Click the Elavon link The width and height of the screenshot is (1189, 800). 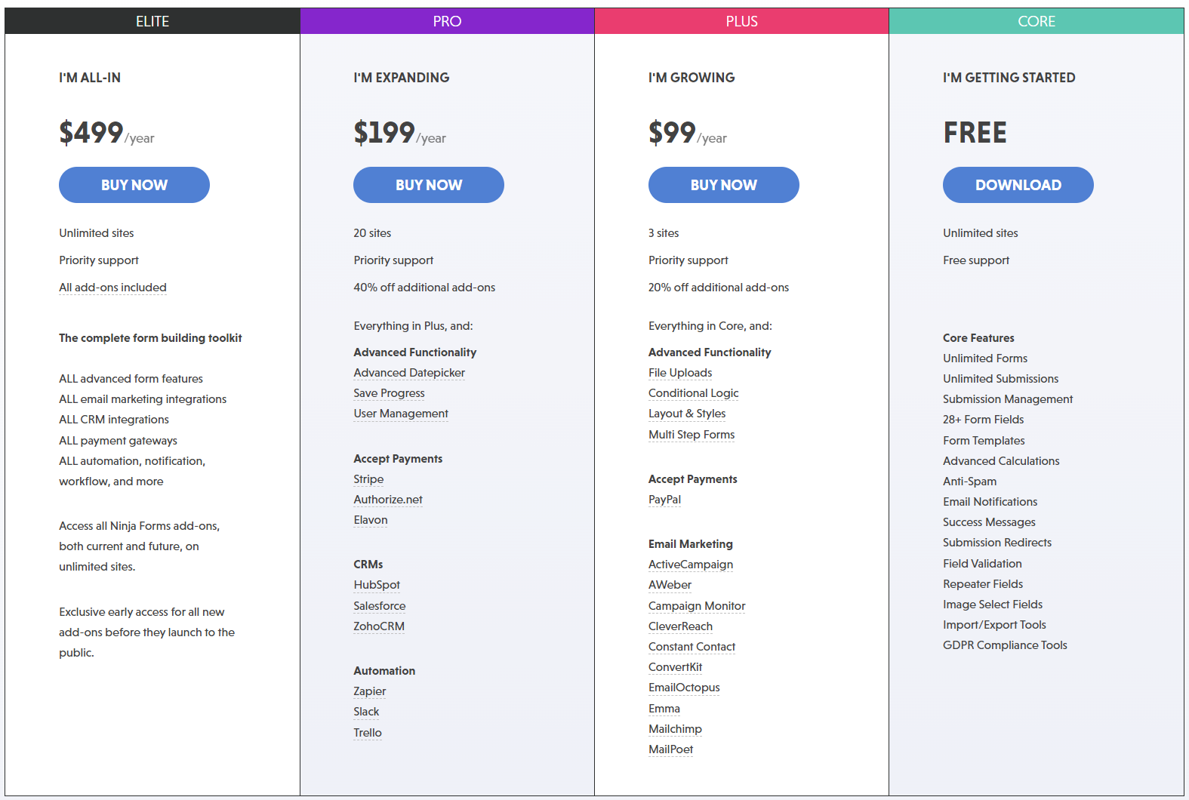[370, 519]
